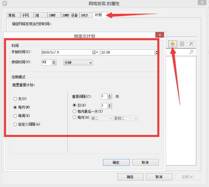Click 取消 in 网络发现 properties window
This screenshot has height=187, width=209.
159,177
